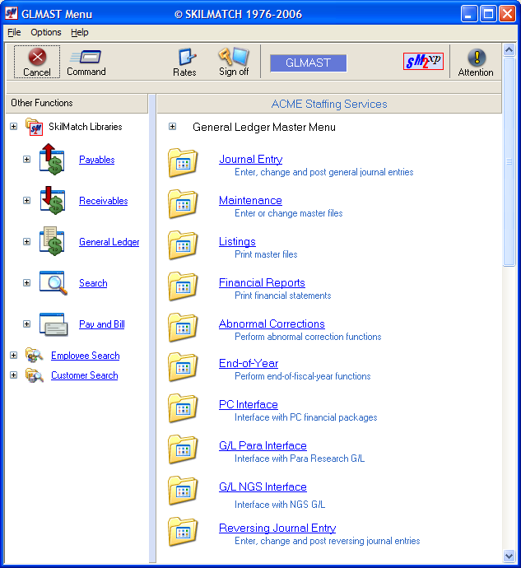Expand the Employee Search node
This screenshot has width=521, height=568.
[x=14, y=356]
